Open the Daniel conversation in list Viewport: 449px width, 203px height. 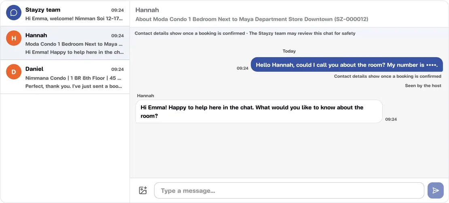65,77
